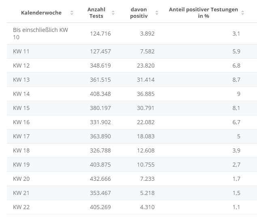The width and height of the screenshot is (257, 218).
Task: Sort by Anteil positiver Testungen header
Action: 203,13
